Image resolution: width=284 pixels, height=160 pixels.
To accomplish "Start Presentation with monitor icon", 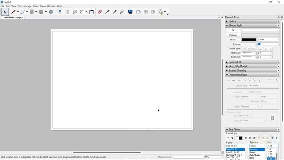I will [x=130, y=12].
